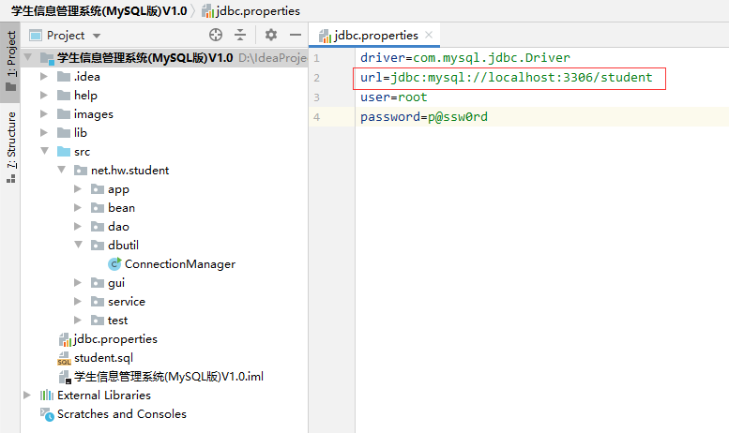
Task: Expand the dao package arrow
Action: [78, 226]
